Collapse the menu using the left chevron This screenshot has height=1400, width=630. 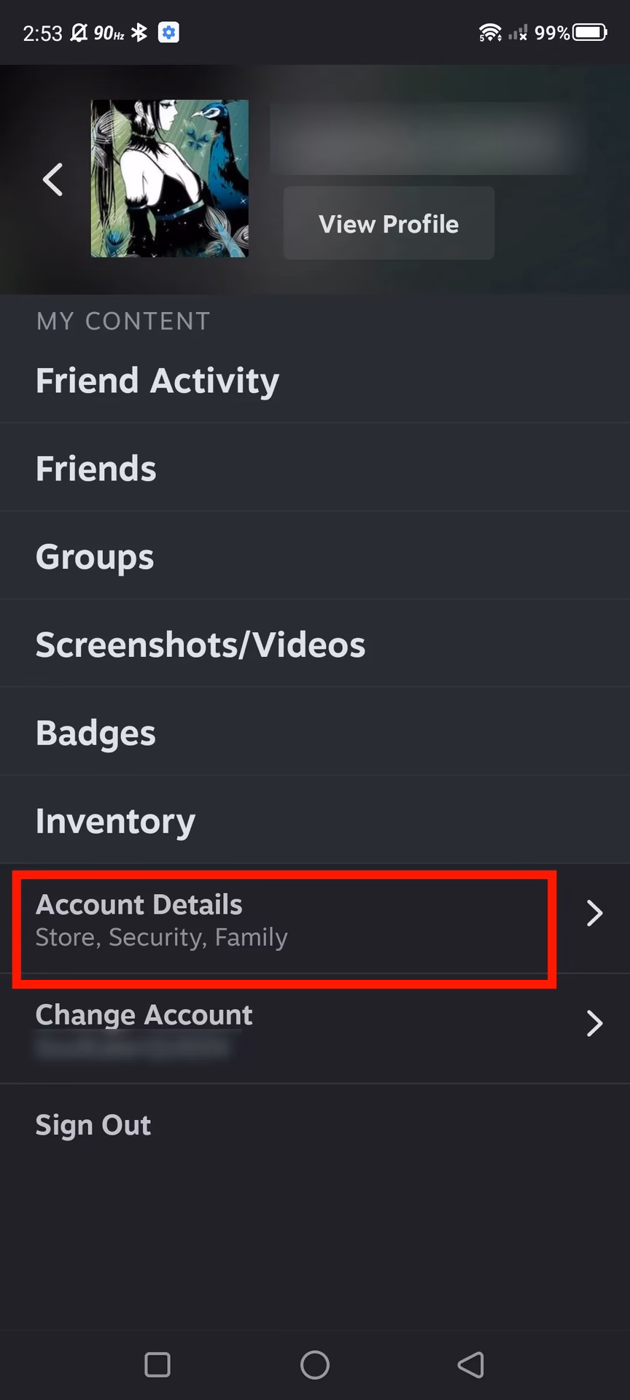click(x=53, y=179)
